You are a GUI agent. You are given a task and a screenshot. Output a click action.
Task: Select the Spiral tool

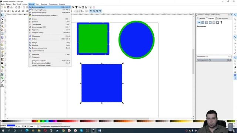pyautogui.click(x=2, y=48)
